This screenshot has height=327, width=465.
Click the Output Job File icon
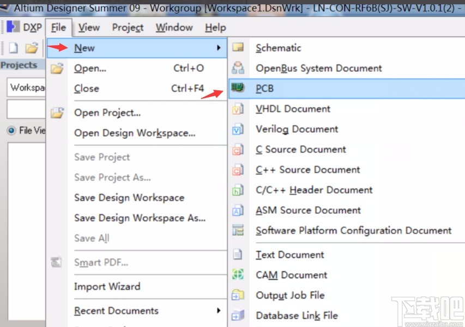238,295
